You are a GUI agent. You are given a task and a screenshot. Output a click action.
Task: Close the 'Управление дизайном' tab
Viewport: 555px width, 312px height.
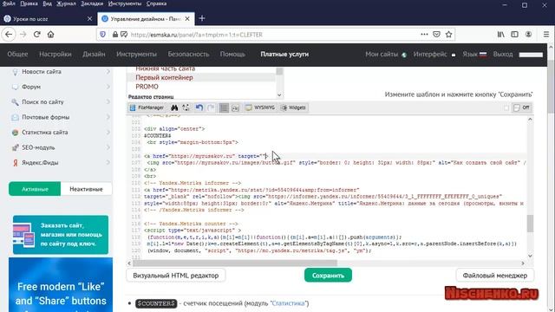(187, 19)
